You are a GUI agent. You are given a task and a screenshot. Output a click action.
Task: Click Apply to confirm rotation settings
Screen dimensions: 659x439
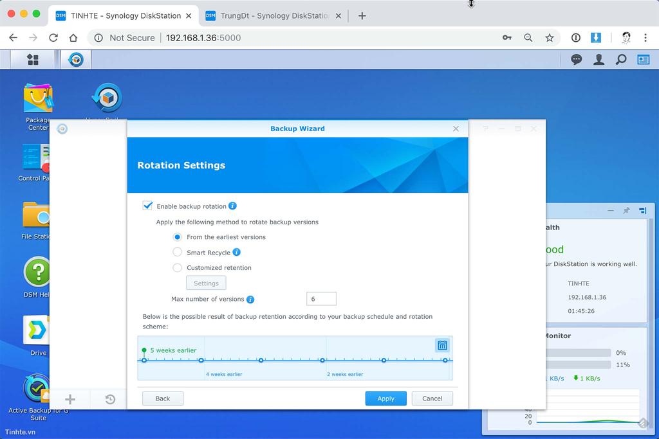point(386,399)
